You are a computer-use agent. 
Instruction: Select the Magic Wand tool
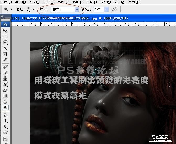[x=5, y=48]
